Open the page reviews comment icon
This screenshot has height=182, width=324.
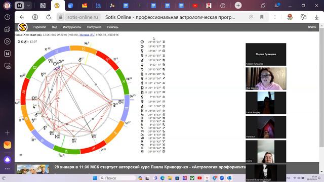251,17
